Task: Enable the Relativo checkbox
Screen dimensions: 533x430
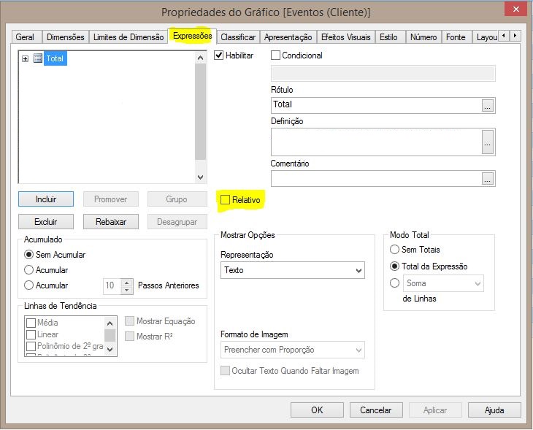Action: pos(226,199)
